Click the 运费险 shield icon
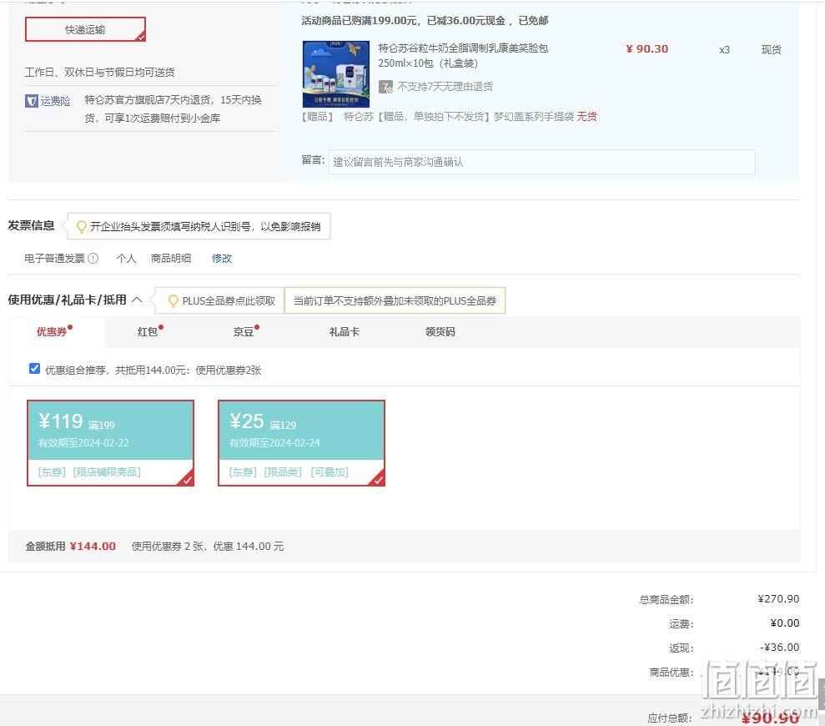 tap(32, 101)
